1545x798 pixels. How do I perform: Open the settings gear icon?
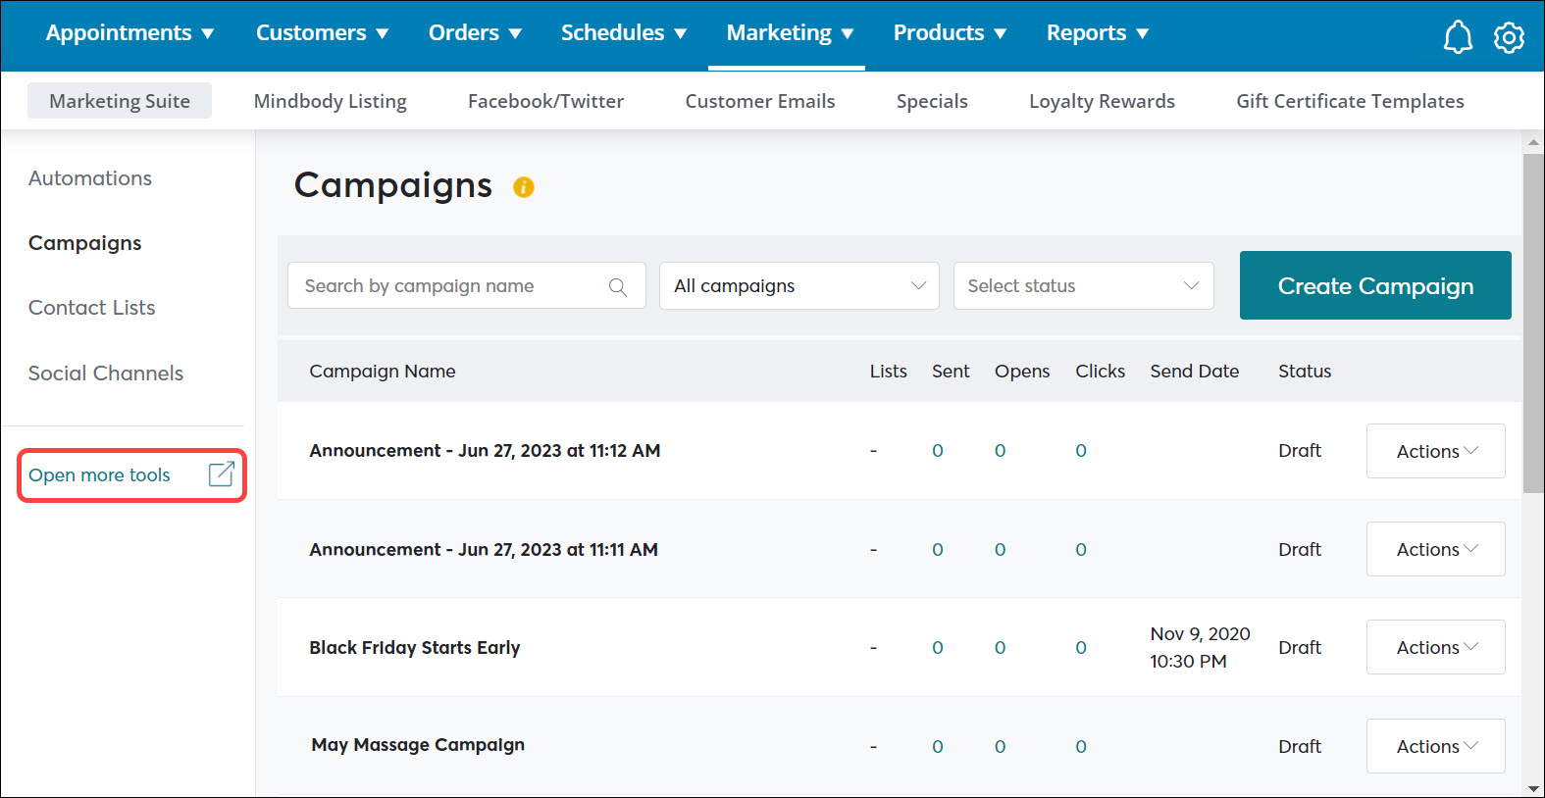(1509, 37)
